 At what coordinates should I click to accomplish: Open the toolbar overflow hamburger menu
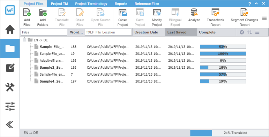[x=264, y=18]
